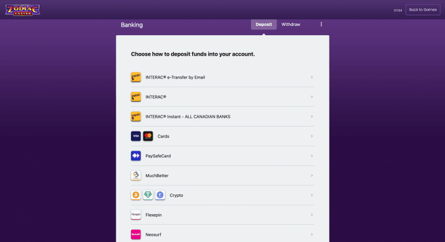Click the Neosurf icon
Viewport: 445px width, 242px height.
click(x=135, y=235)
